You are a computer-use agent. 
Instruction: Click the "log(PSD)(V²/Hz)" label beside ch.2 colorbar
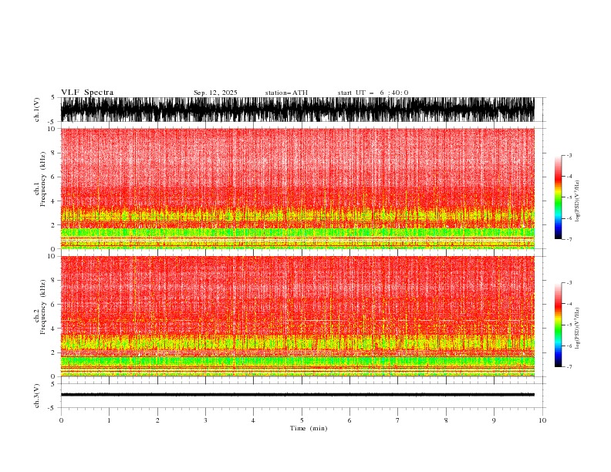coord(577,329)
